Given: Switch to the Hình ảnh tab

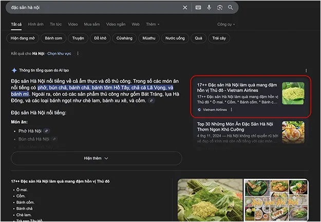Looking at the screenshot, I should pyautogui.click(x=35, y=24).
